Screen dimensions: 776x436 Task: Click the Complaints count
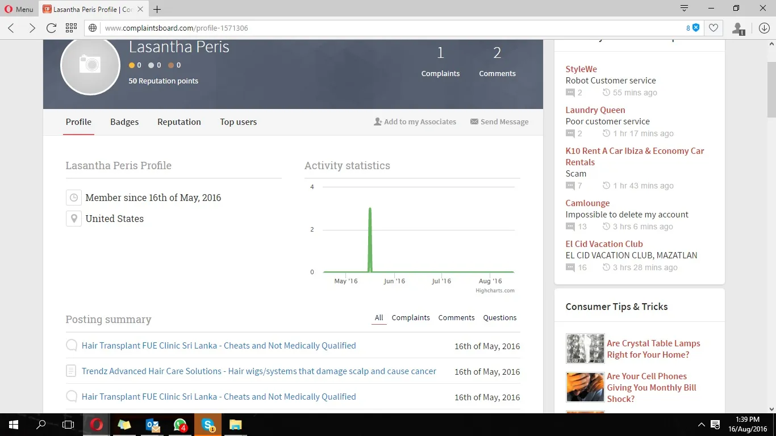[440, 62]
